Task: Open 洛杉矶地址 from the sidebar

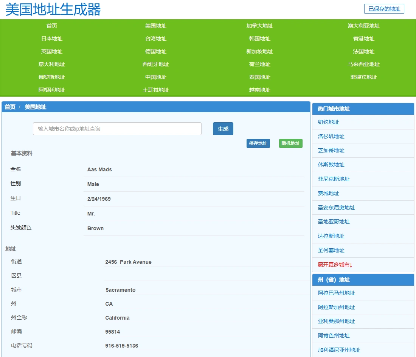Action: tap(331, 136)
